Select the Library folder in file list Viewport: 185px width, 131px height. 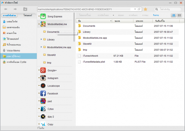click(128, 32)
